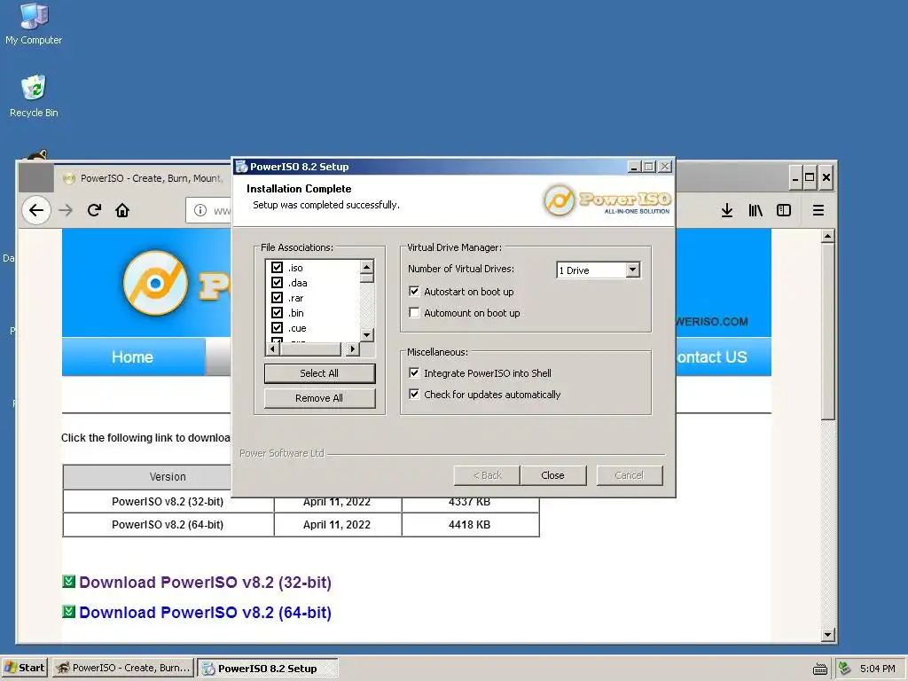Open the browser hamburger menu
Viewport: 908px width, 681px height.
[818, 210]
